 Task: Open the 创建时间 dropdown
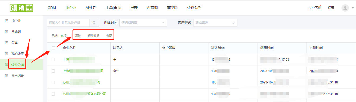coord(143,23)
